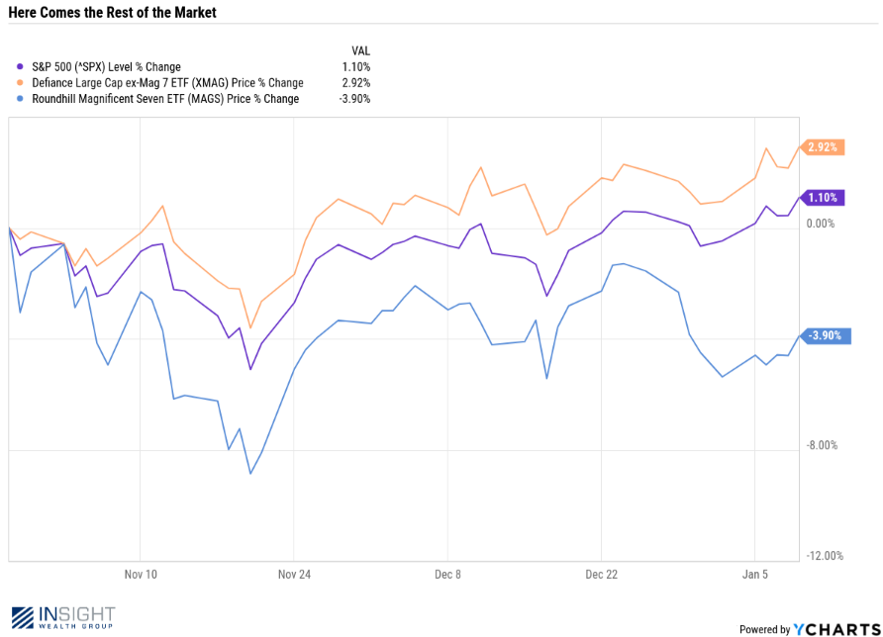This screenshot has height=637, width=883.
Task: Click the orange XMAG legend dot
Action: [x=21, y=83]
